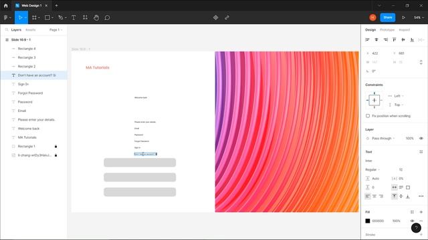Open tabs list chevron in title bar
Image resolution: width=428 pixels, height=240 pixels.
click(379, 5)
